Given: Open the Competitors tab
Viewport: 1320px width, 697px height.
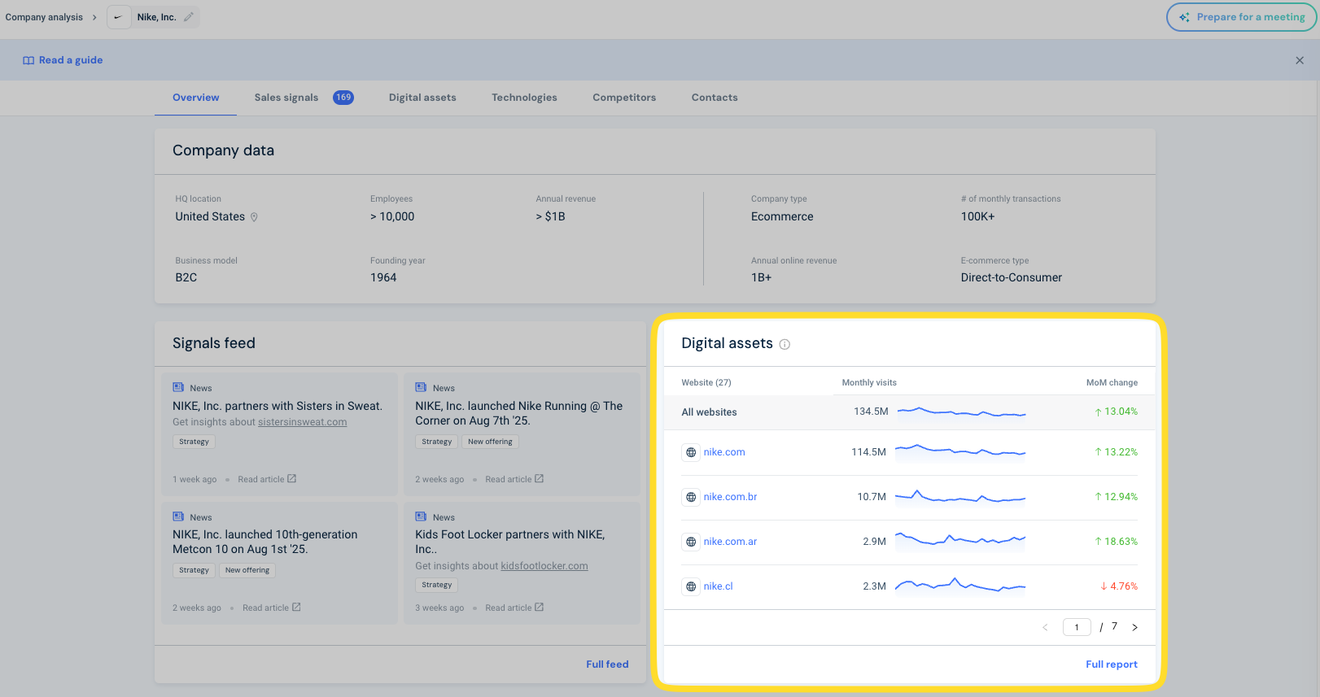Looking at the screenshot, I should point(624,98).
